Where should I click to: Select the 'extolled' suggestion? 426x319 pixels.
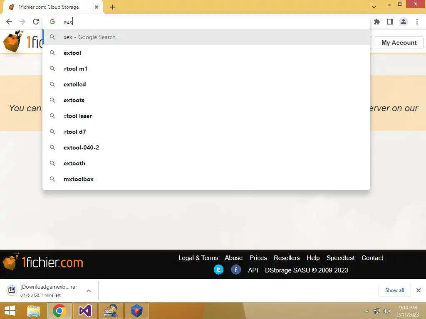[206, 84]
